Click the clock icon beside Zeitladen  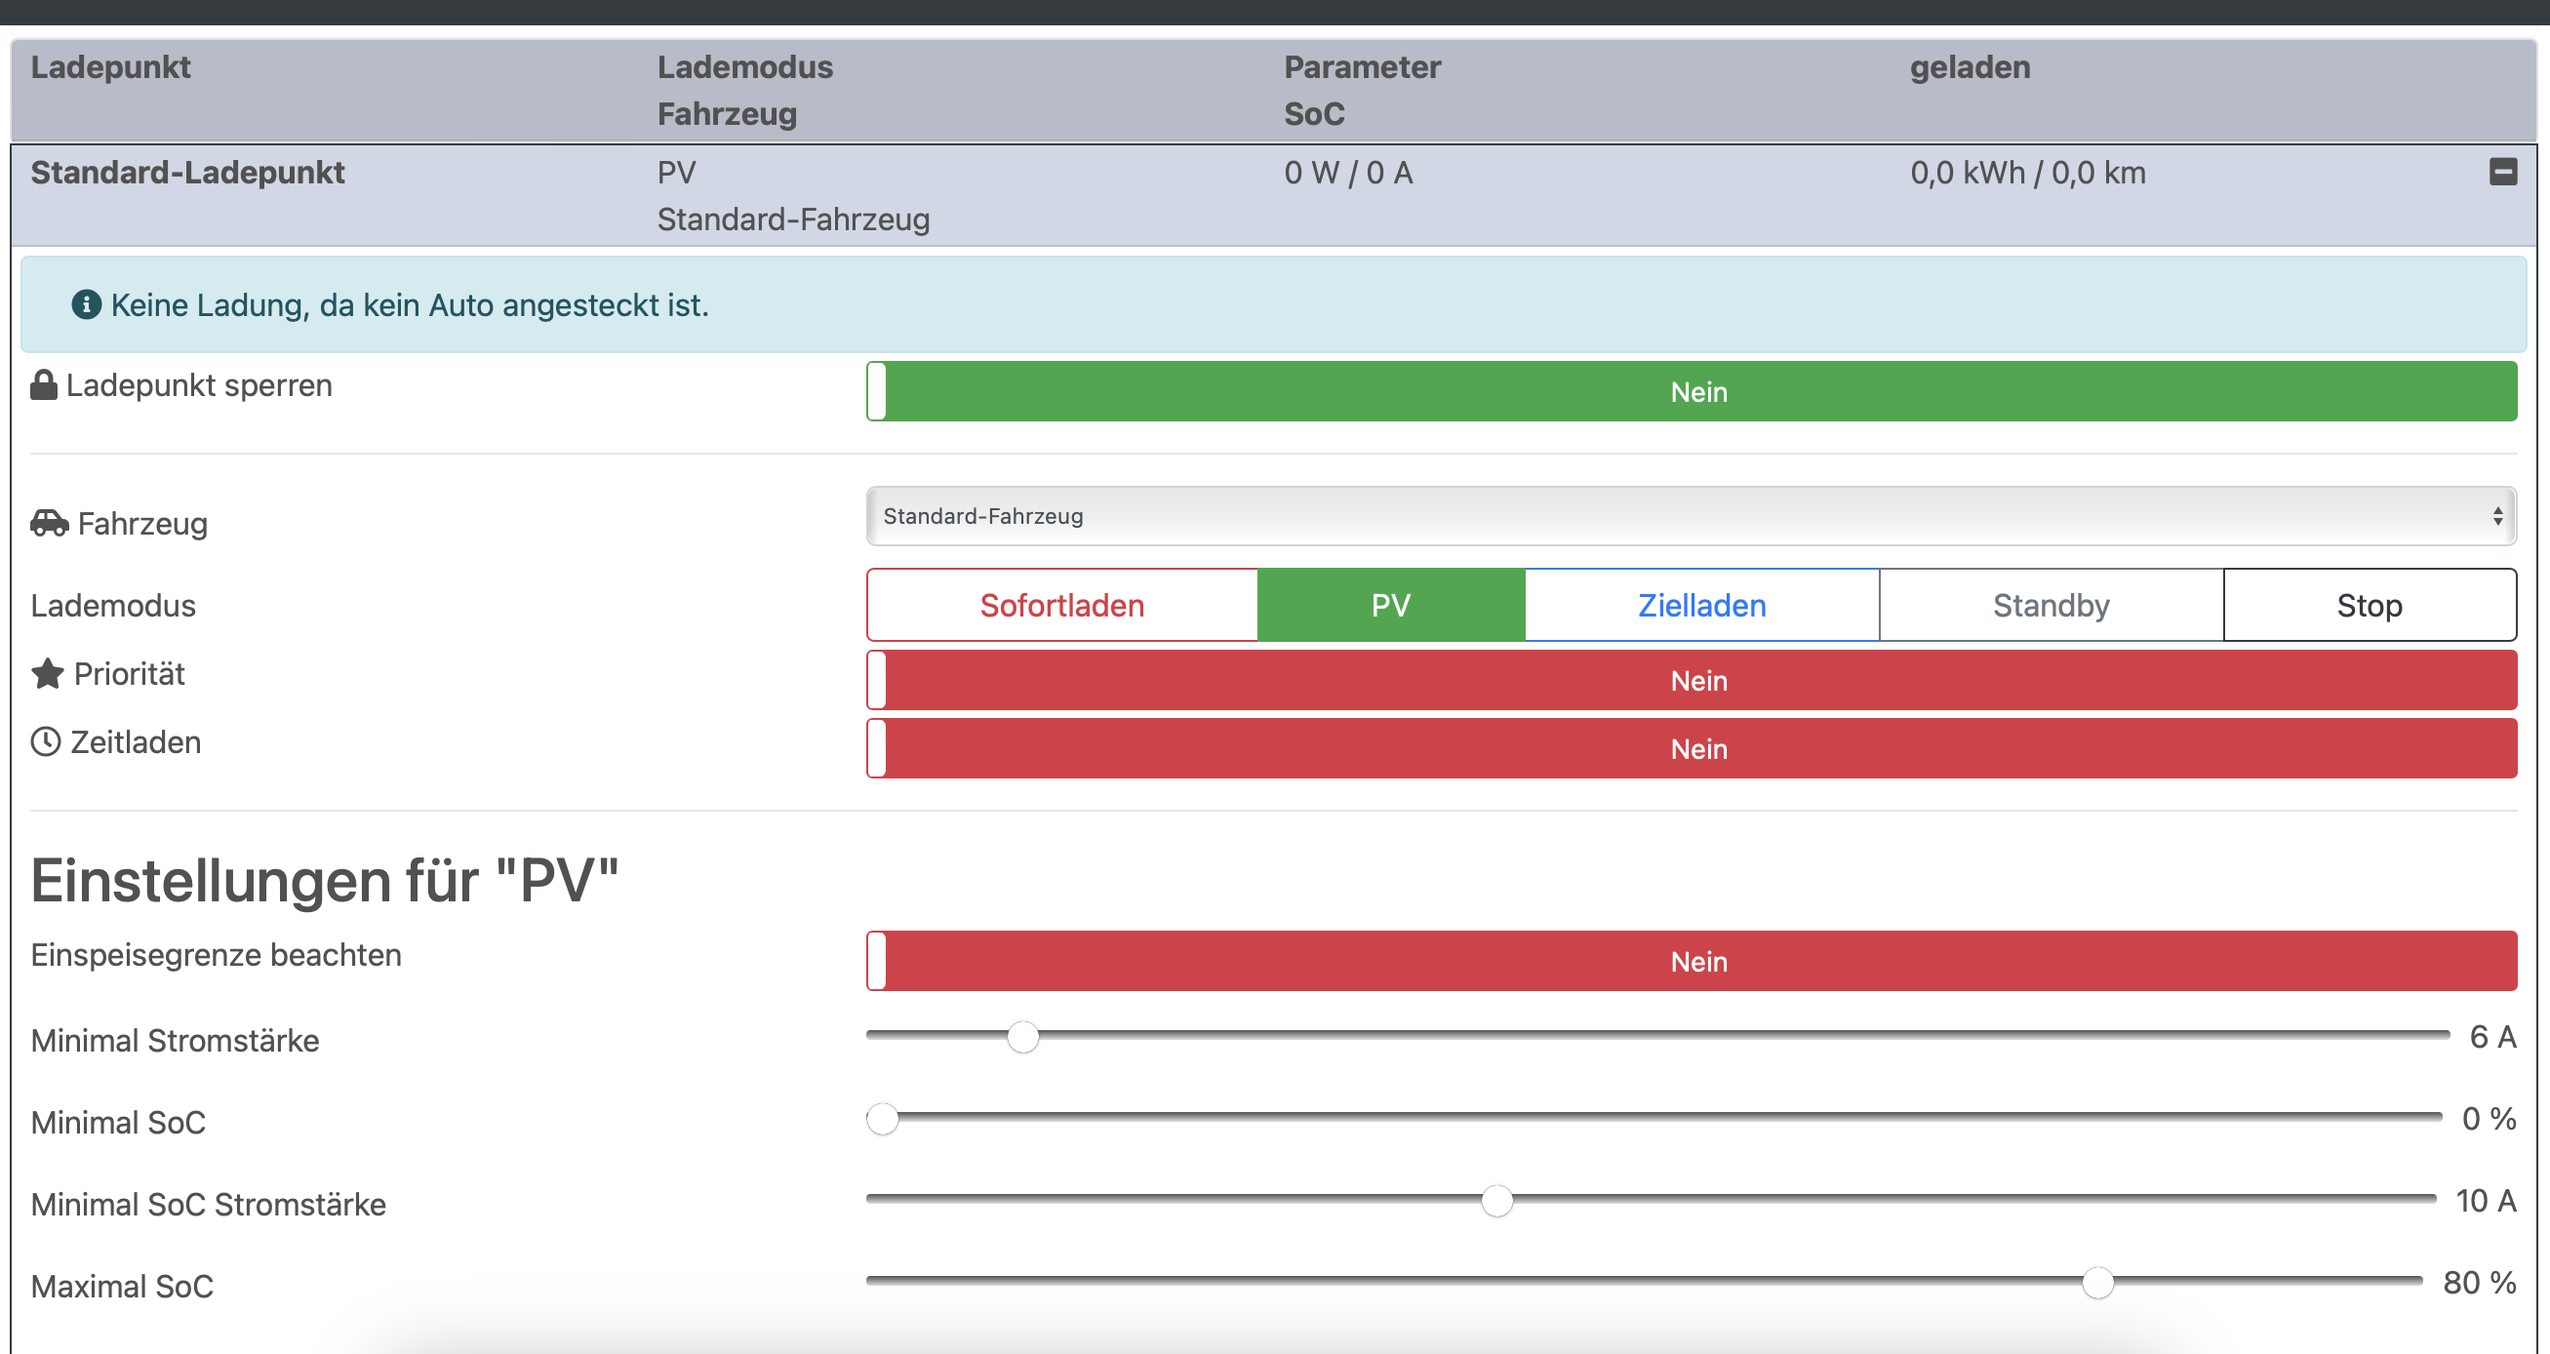pos(46,741)
